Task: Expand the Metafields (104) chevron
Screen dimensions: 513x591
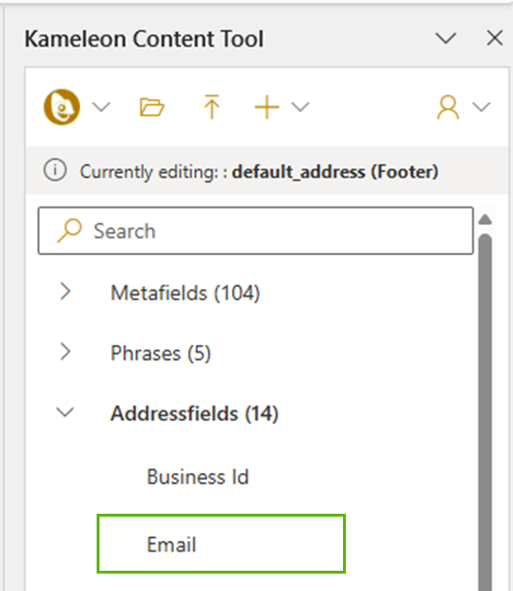Action: tap(66, 292)
